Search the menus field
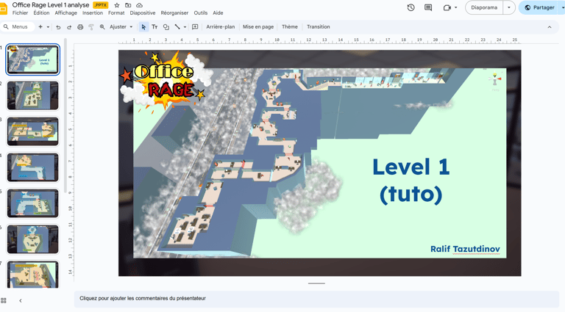The image size is (565, 312). (18, 26)
